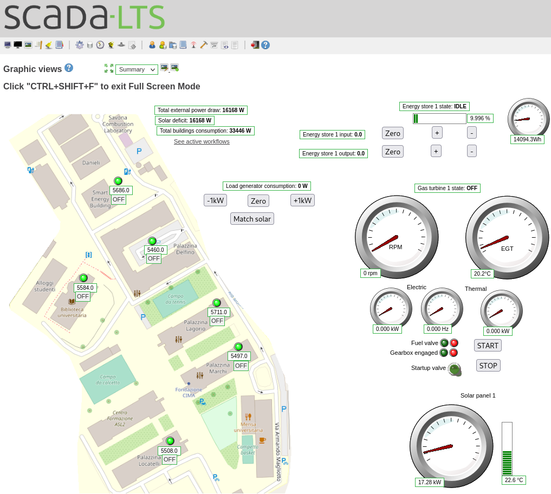
Task: Open Event handlers gear icon
Action: click(x=80, y=45)
